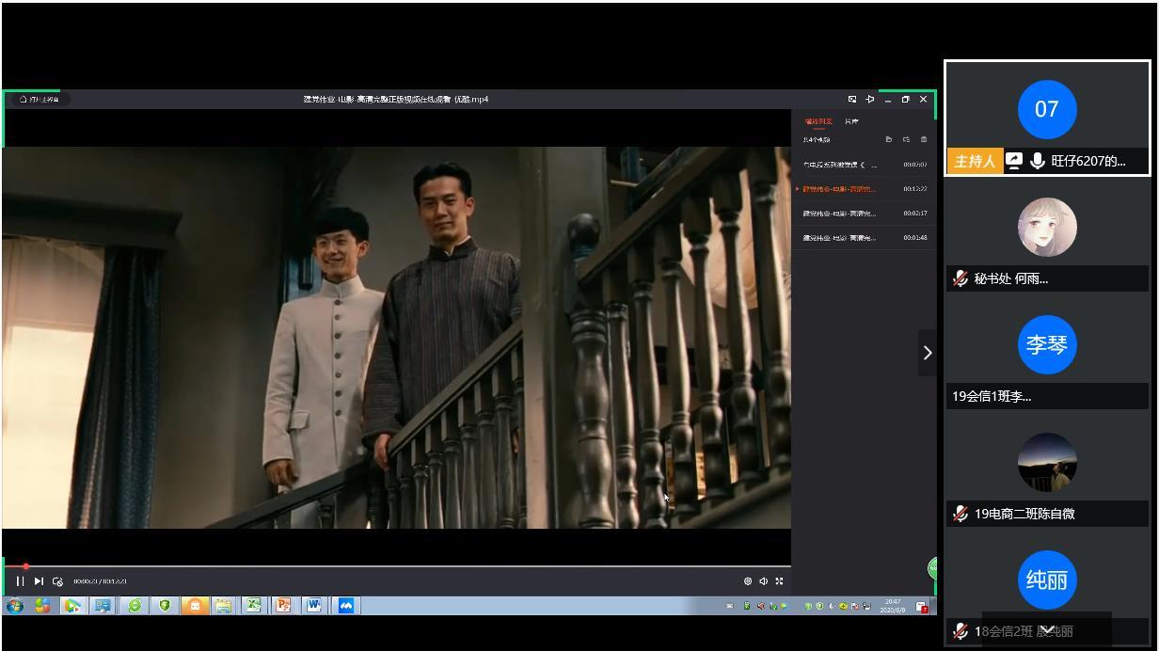Enter fullscreen mode in video player

779,581
